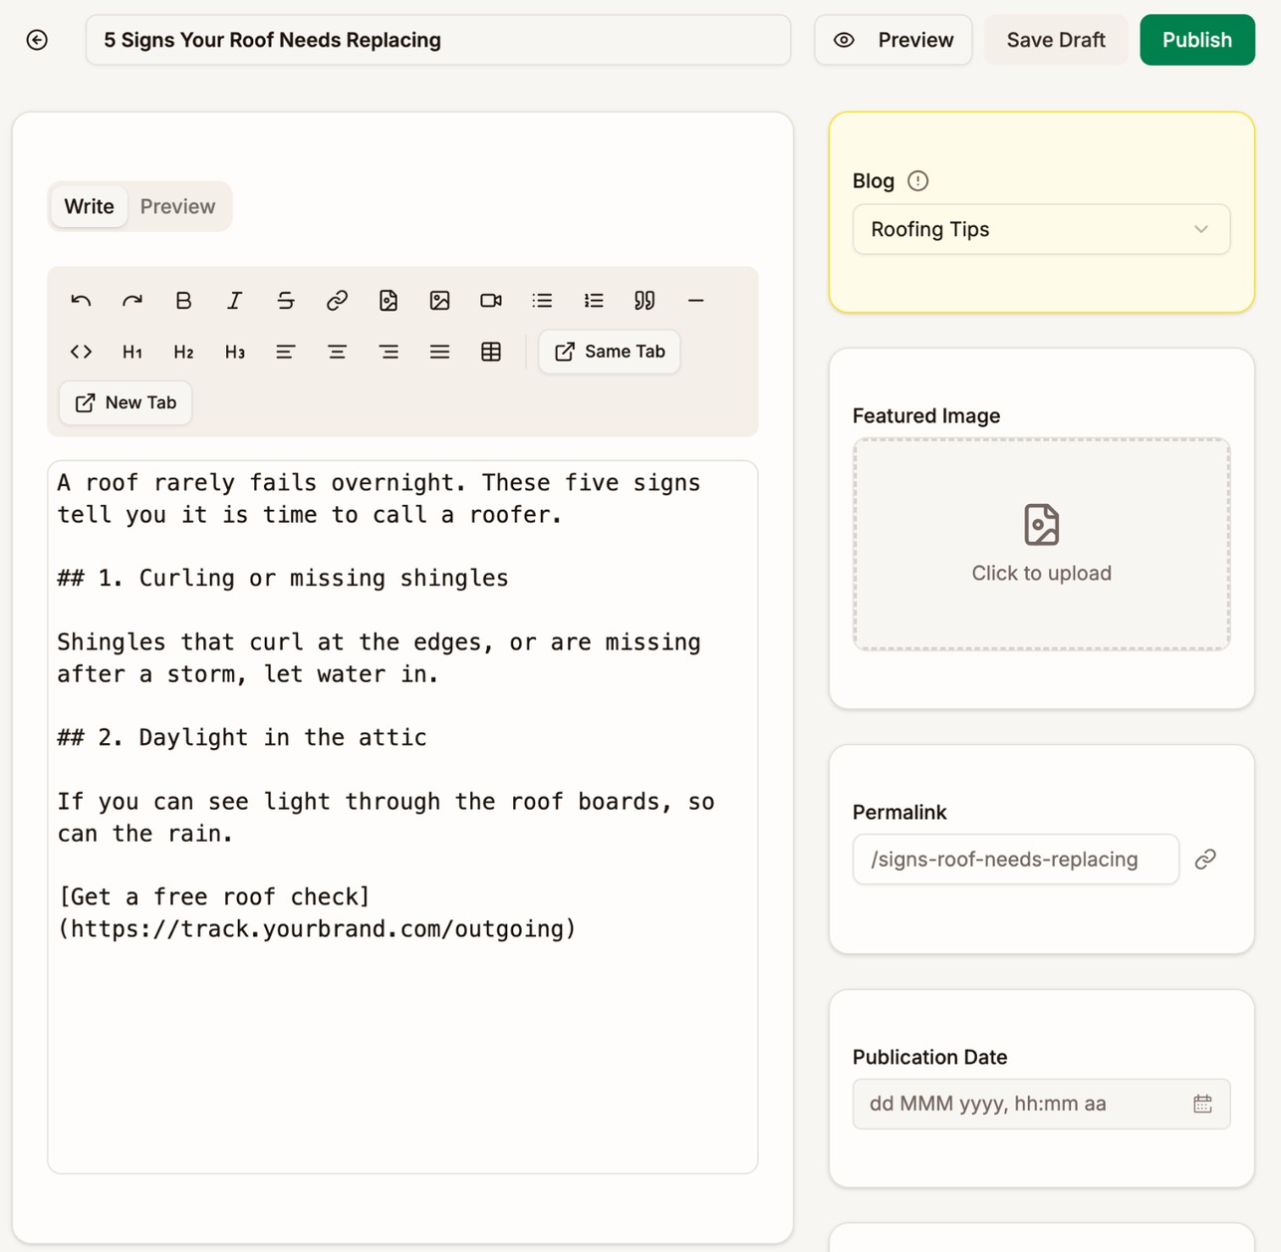Insert a bulleted list
Image resolution: width=1281 pixels, height=1252 pixels.
[542, 301]
